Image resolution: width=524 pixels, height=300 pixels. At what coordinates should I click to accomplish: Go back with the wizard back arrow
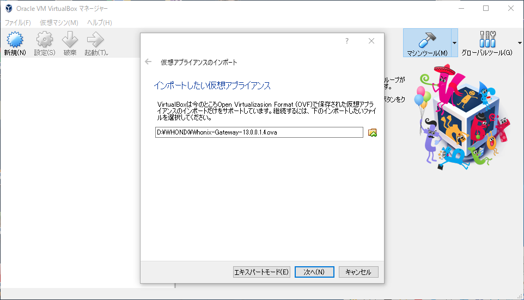click(148, 62)
